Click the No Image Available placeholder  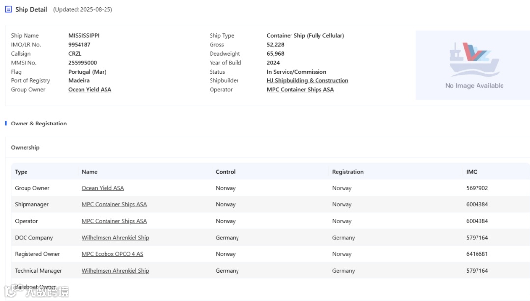pyautogui.click(x=473, y=66)
